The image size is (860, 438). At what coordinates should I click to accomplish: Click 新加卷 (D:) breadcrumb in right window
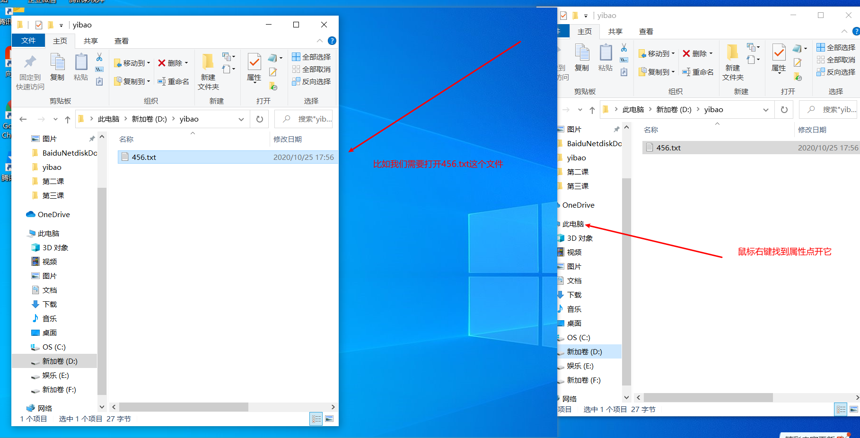pos(674,110)
